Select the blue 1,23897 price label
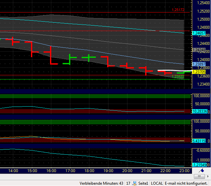This screenshot has height=186, width=211. [x=198, y=64]
